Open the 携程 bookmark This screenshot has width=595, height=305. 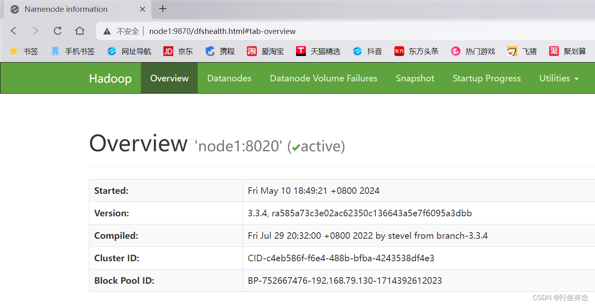[219, 51]
